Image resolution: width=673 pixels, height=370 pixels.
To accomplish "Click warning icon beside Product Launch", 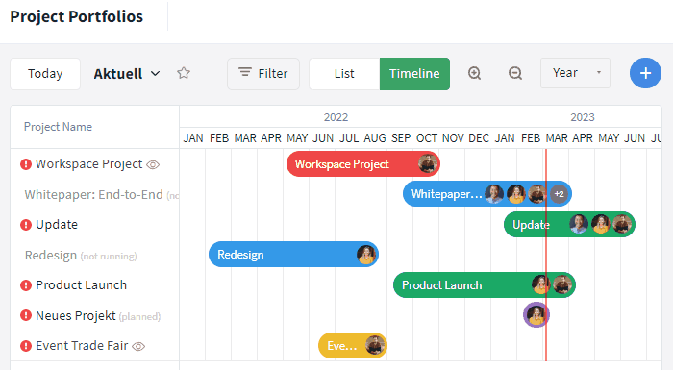I will tap(26, 285).
